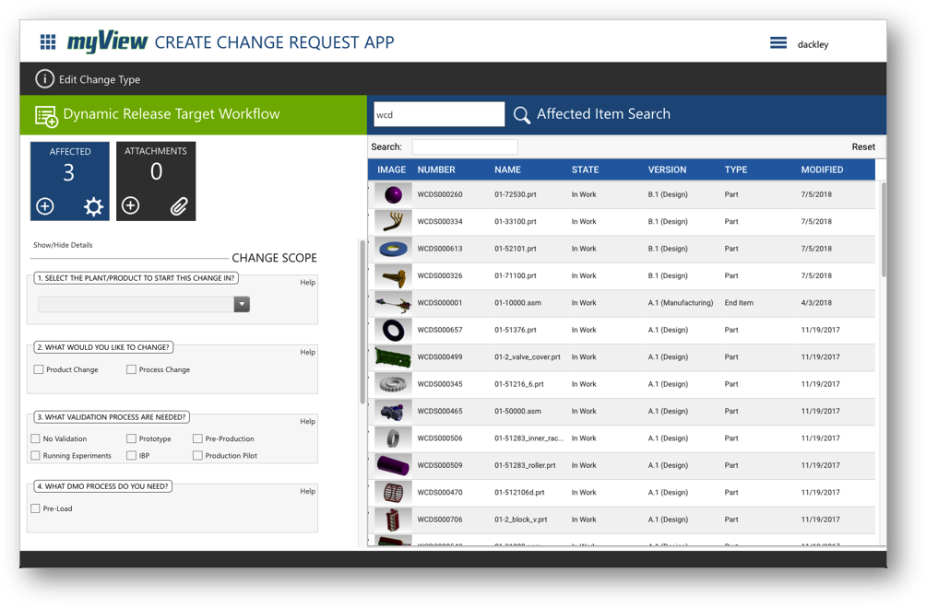Open Help for DMO process question

pyautogui.click(x=307, y=491)
